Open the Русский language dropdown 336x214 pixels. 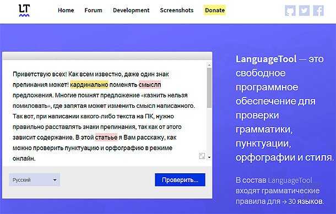pyautogui.click(x=35, y=180)
